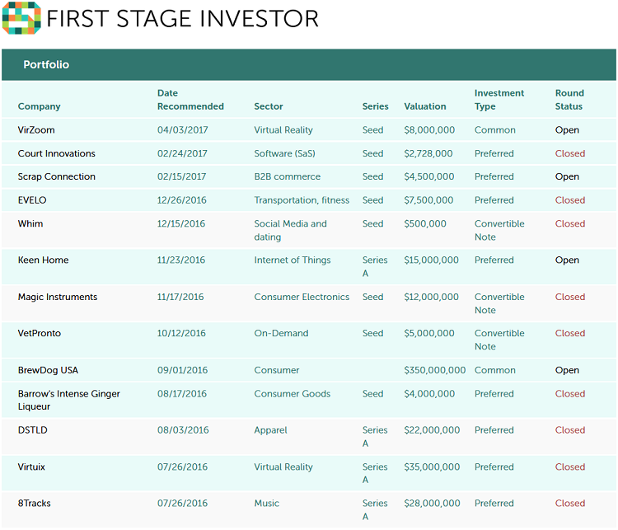Screen dimensions: 618x530
Task: Click Convertible Note type in Whim row
Action: [x=499, y=230]
